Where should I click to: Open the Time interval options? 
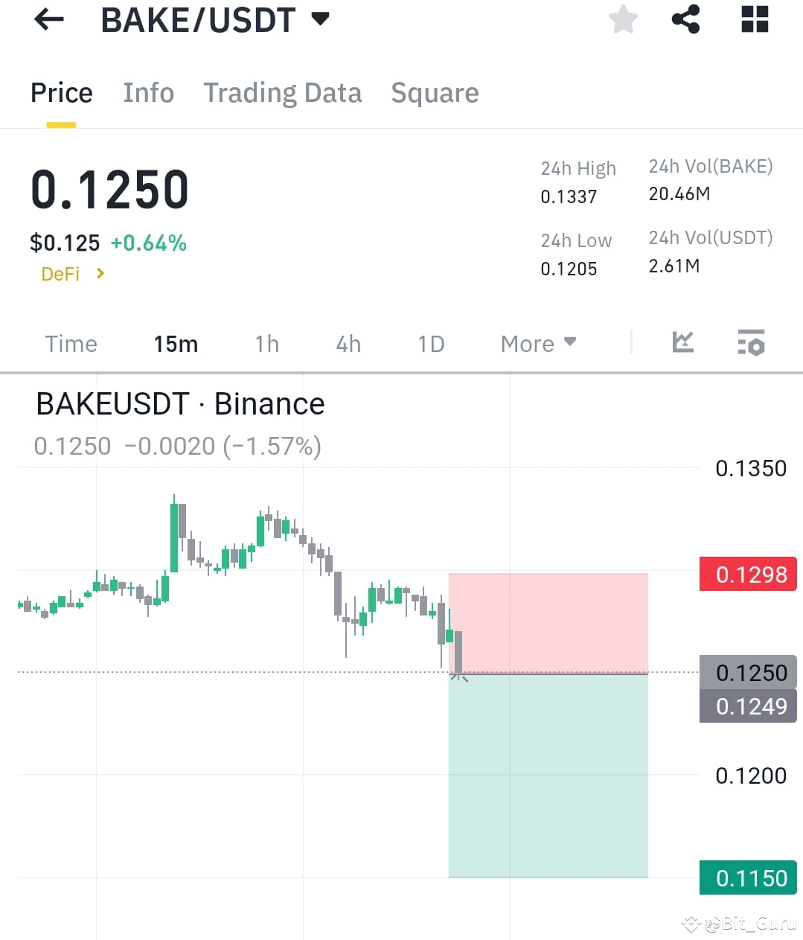pos(71,343)
